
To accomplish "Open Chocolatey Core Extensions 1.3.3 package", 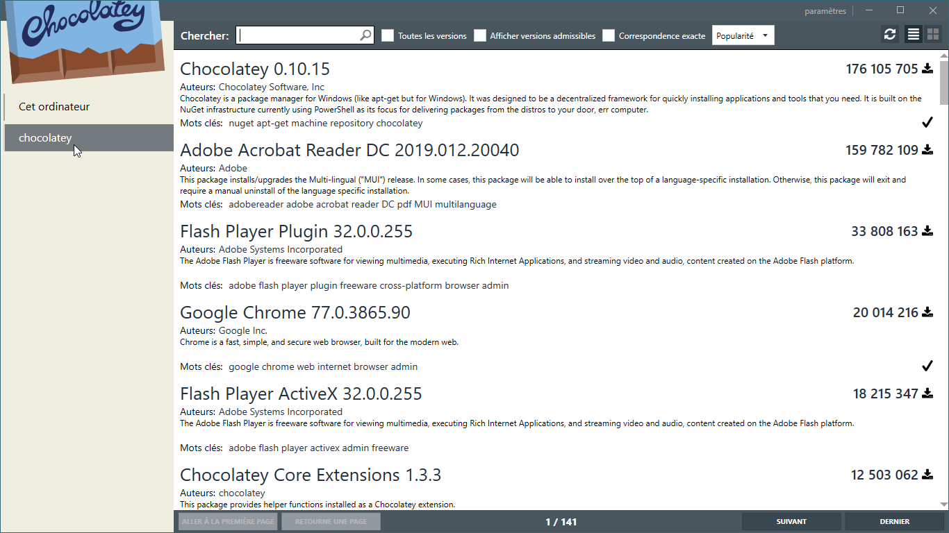I will tap(311, 475).
